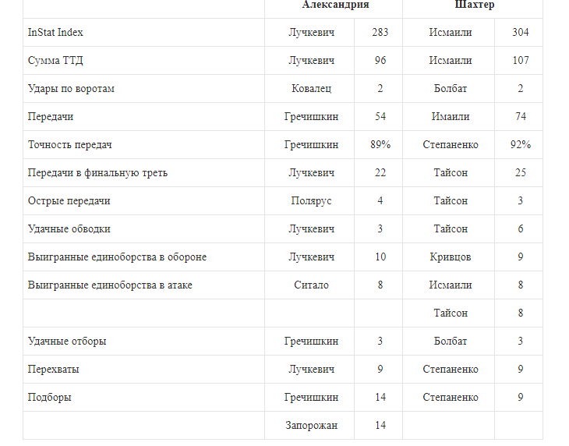The image size is (569, 446).
Task: Click the Острые передачи row label
Action: (x=69, y=201)
